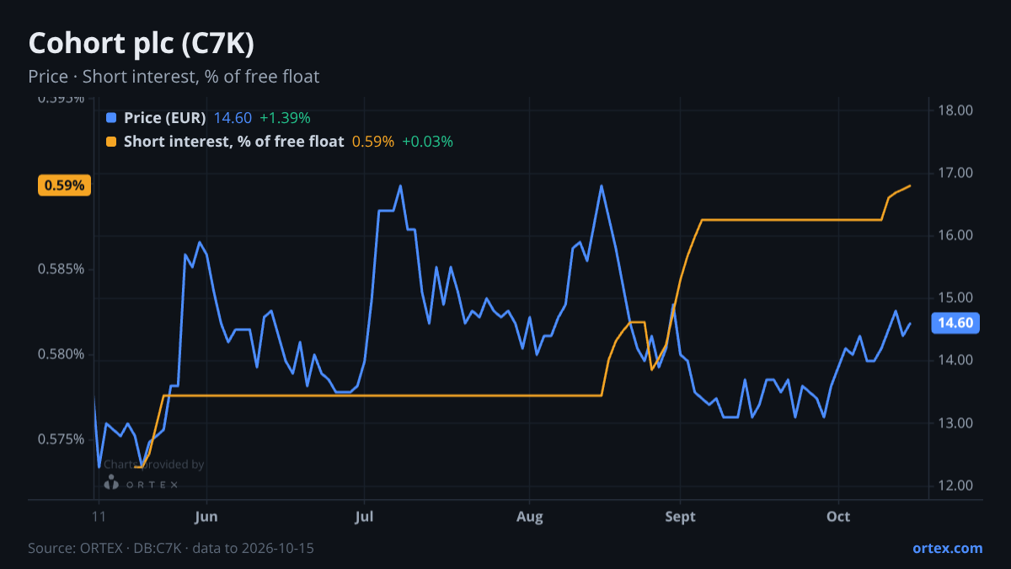
Task: Click the 0.580% left axis label
Action: (61, 354)
